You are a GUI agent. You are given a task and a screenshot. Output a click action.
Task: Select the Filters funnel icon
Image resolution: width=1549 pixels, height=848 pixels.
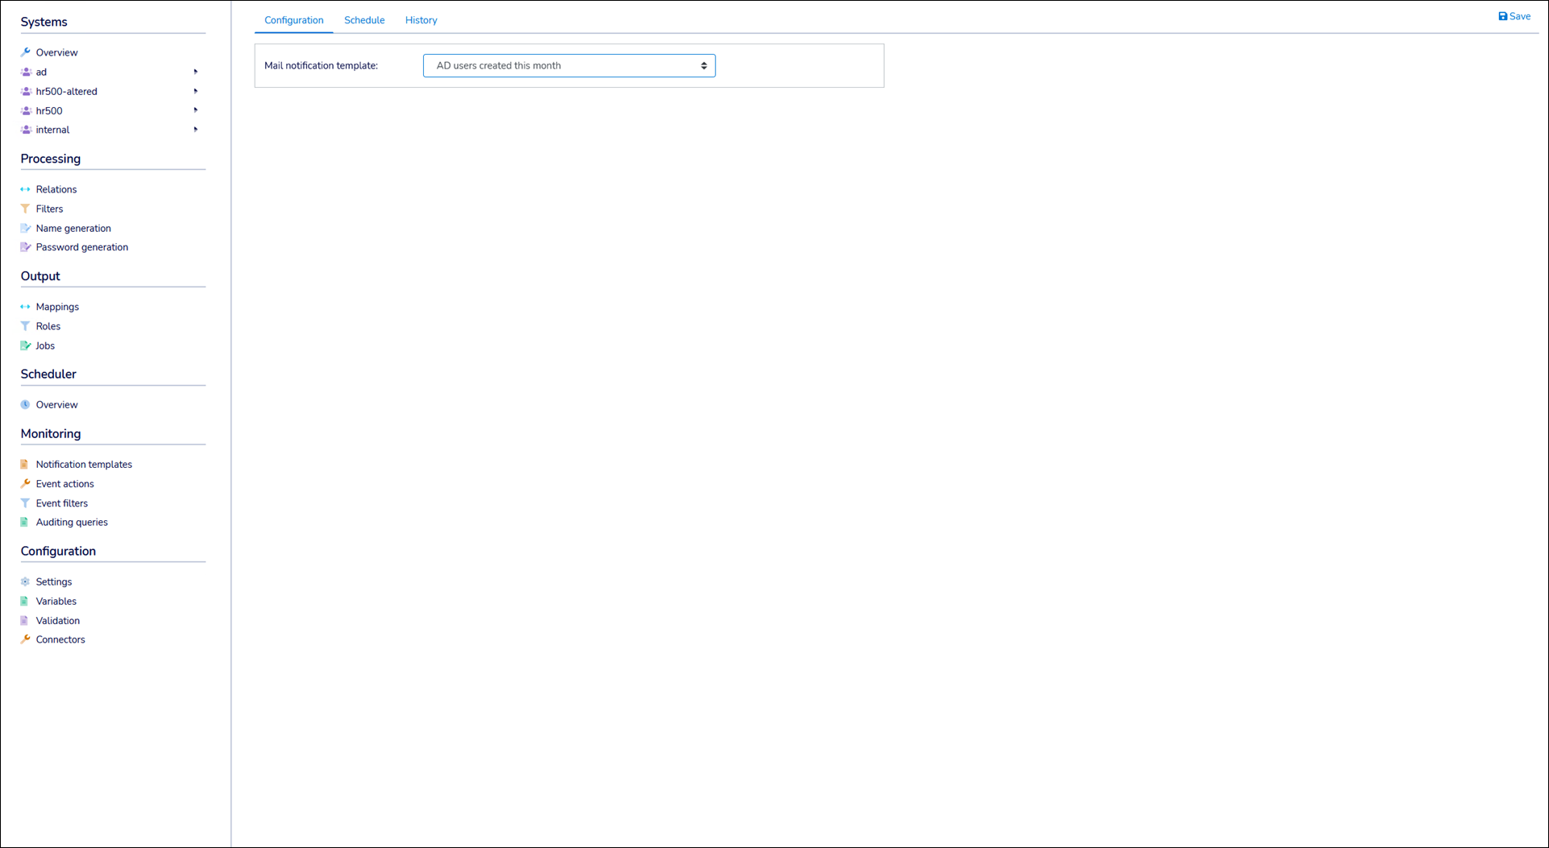(25, 208)
